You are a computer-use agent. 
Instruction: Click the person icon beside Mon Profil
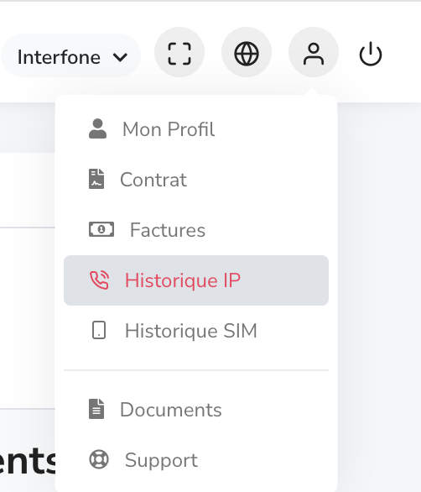pos(98,128)
